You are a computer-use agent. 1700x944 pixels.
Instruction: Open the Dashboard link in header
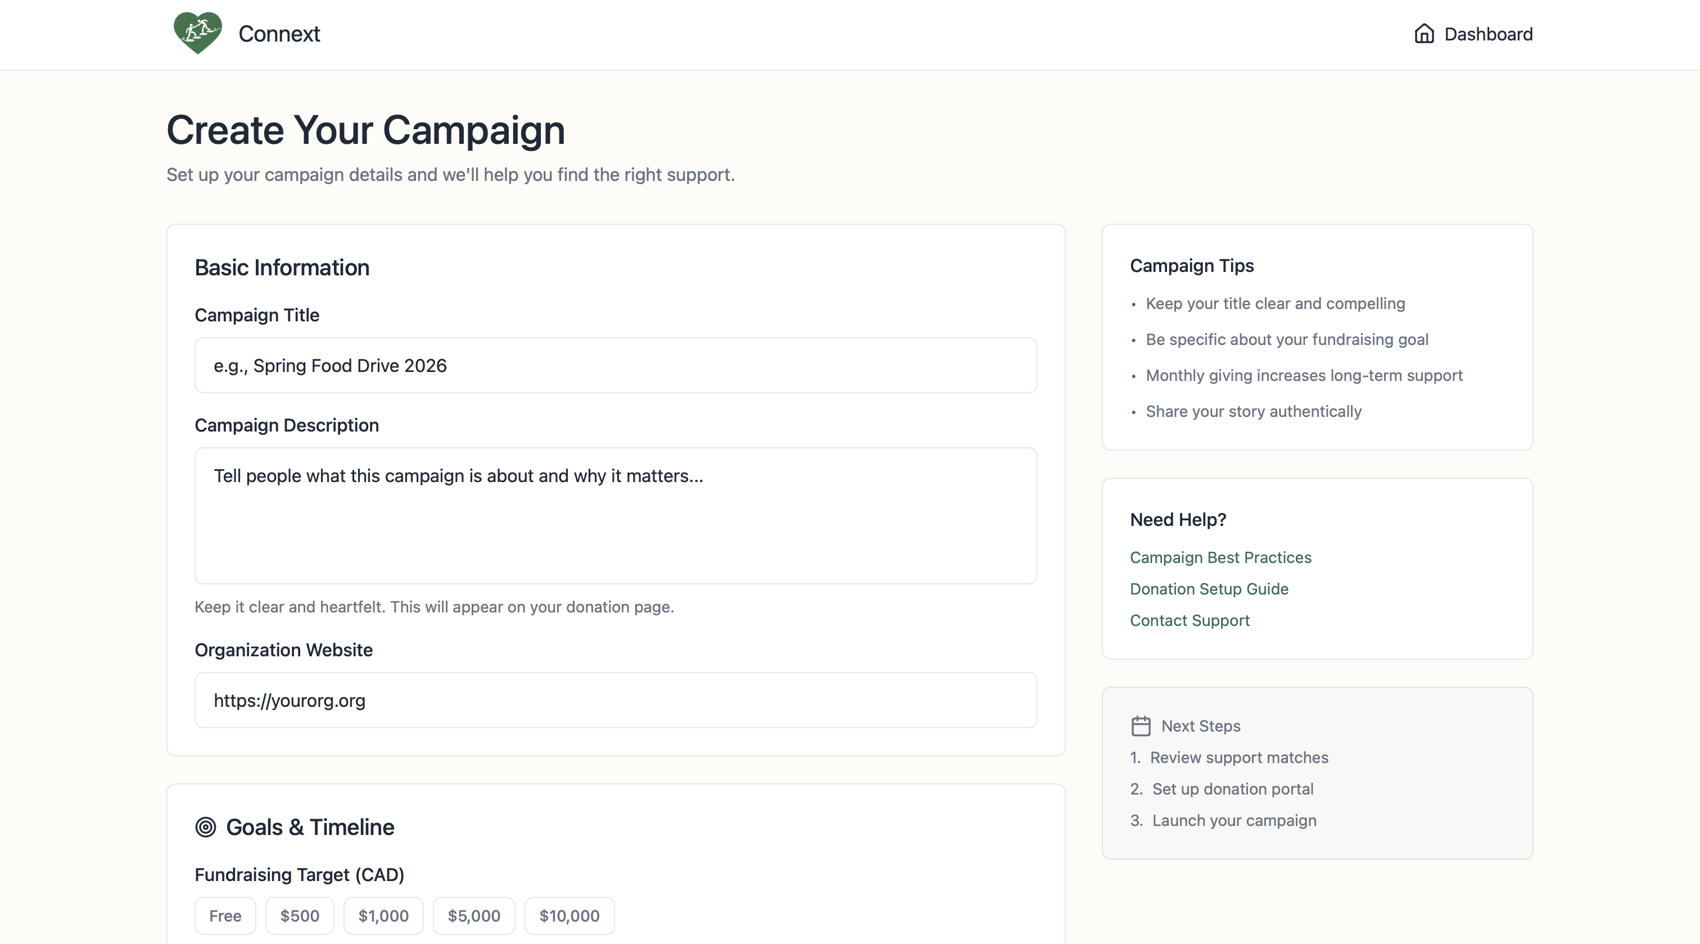pos(1487,34)
